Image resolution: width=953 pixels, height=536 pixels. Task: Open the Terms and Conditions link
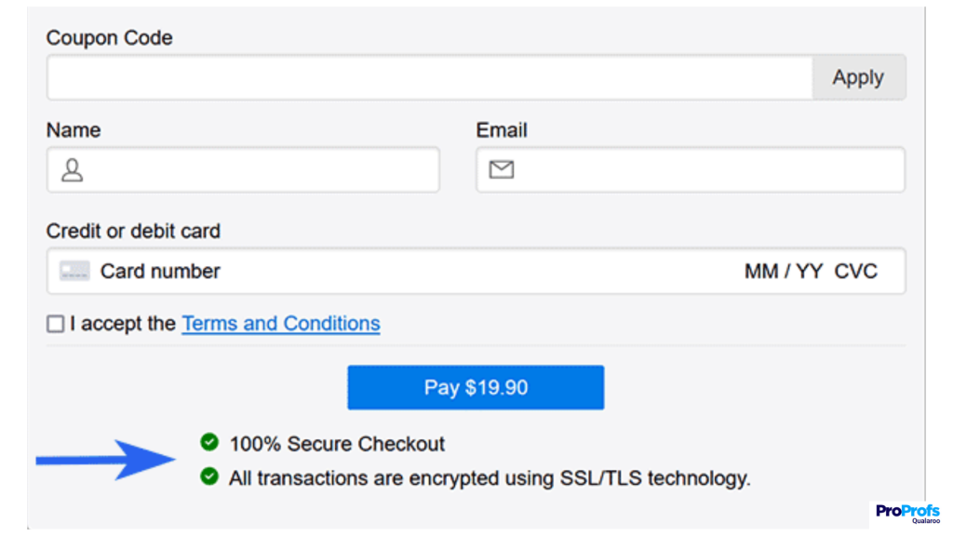coord(280,323)
